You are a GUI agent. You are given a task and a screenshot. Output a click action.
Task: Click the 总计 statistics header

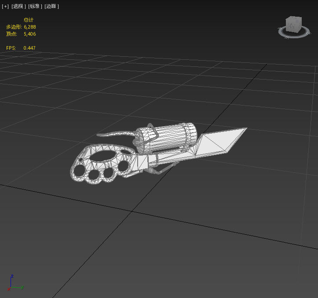tap(29, 20)
